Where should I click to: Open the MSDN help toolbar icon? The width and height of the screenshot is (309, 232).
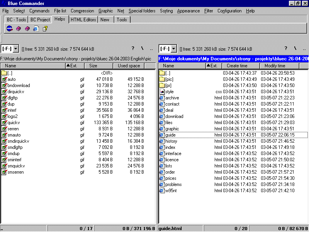tap(9, 29)
